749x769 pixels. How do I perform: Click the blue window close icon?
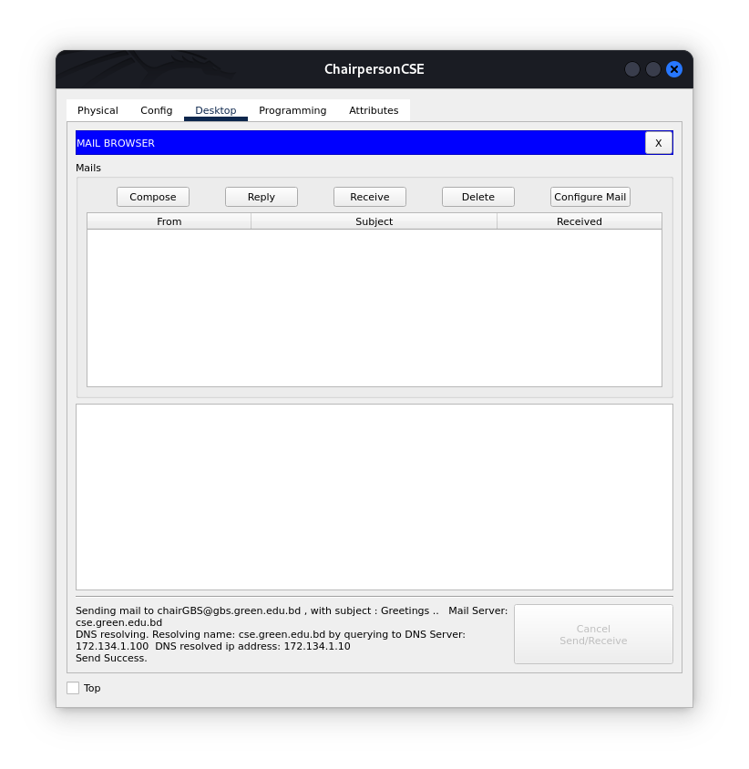coord(674,69)
